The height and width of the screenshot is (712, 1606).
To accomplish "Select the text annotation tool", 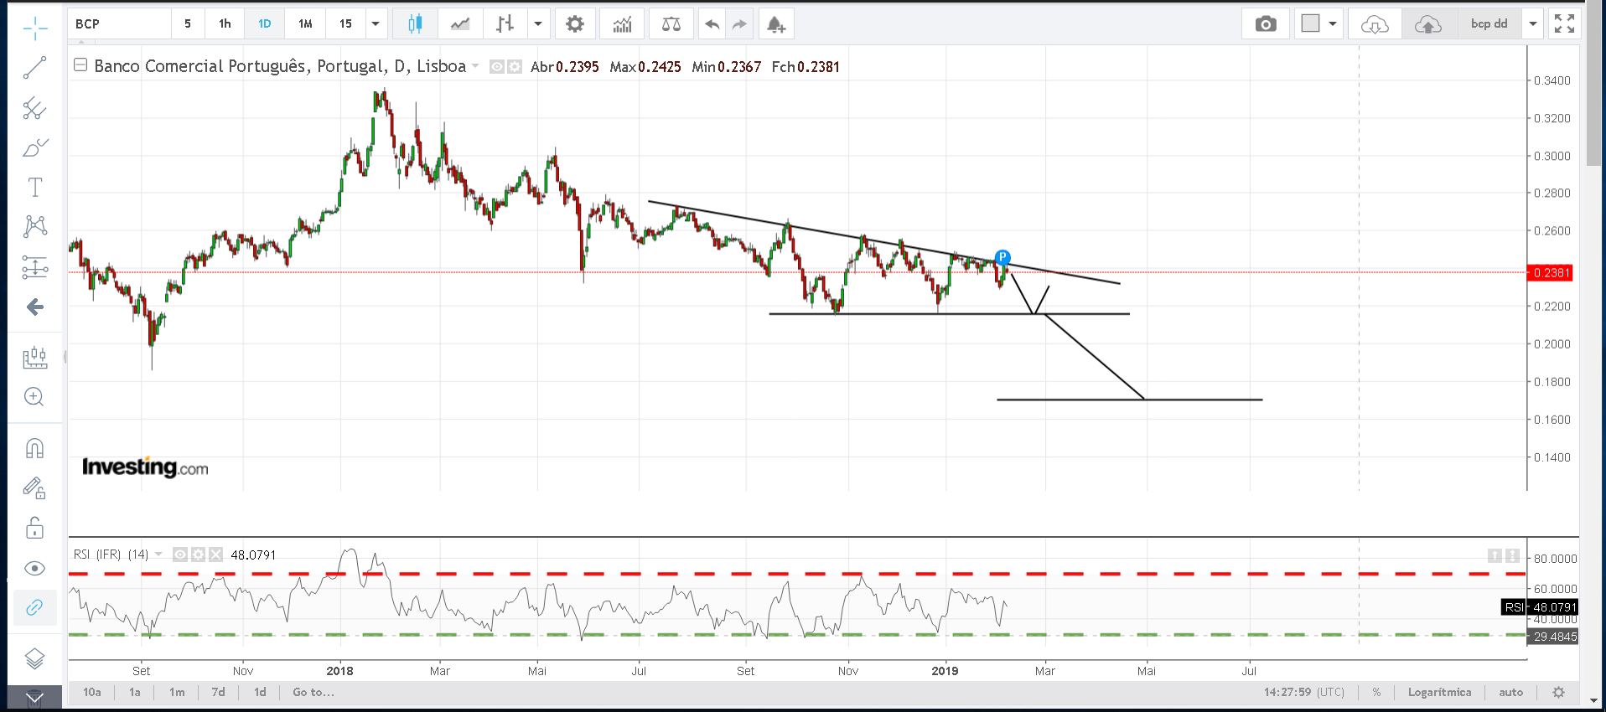I will tap(35, 188).
